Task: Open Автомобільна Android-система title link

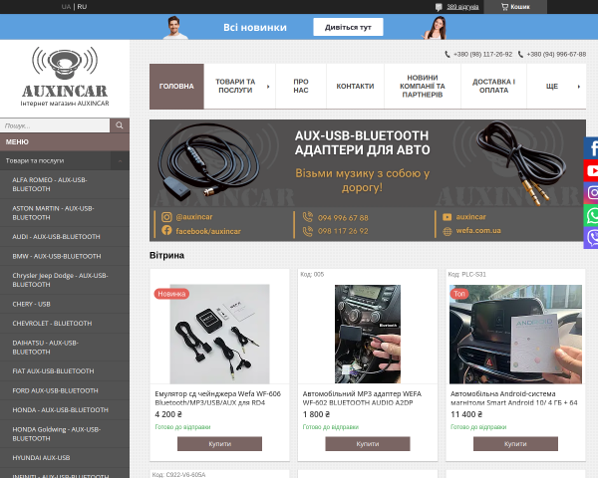Action: [x=514, y=398]
